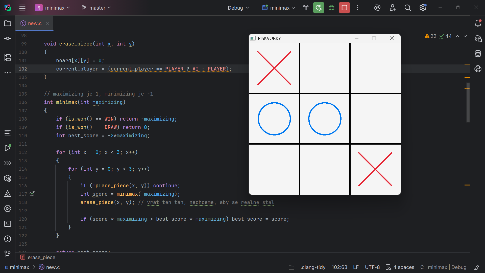Open the bookmarks list tool window
The image size is (485, 273).
tap(8, 133)
